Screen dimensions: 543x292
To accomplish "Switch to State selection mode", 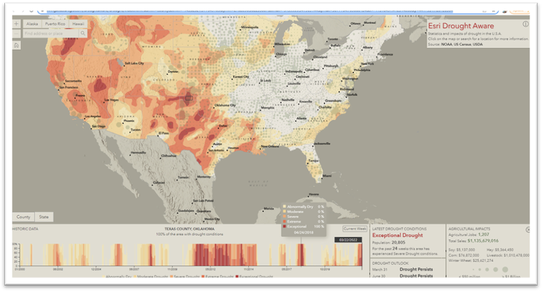I will [x=44, y=217].
